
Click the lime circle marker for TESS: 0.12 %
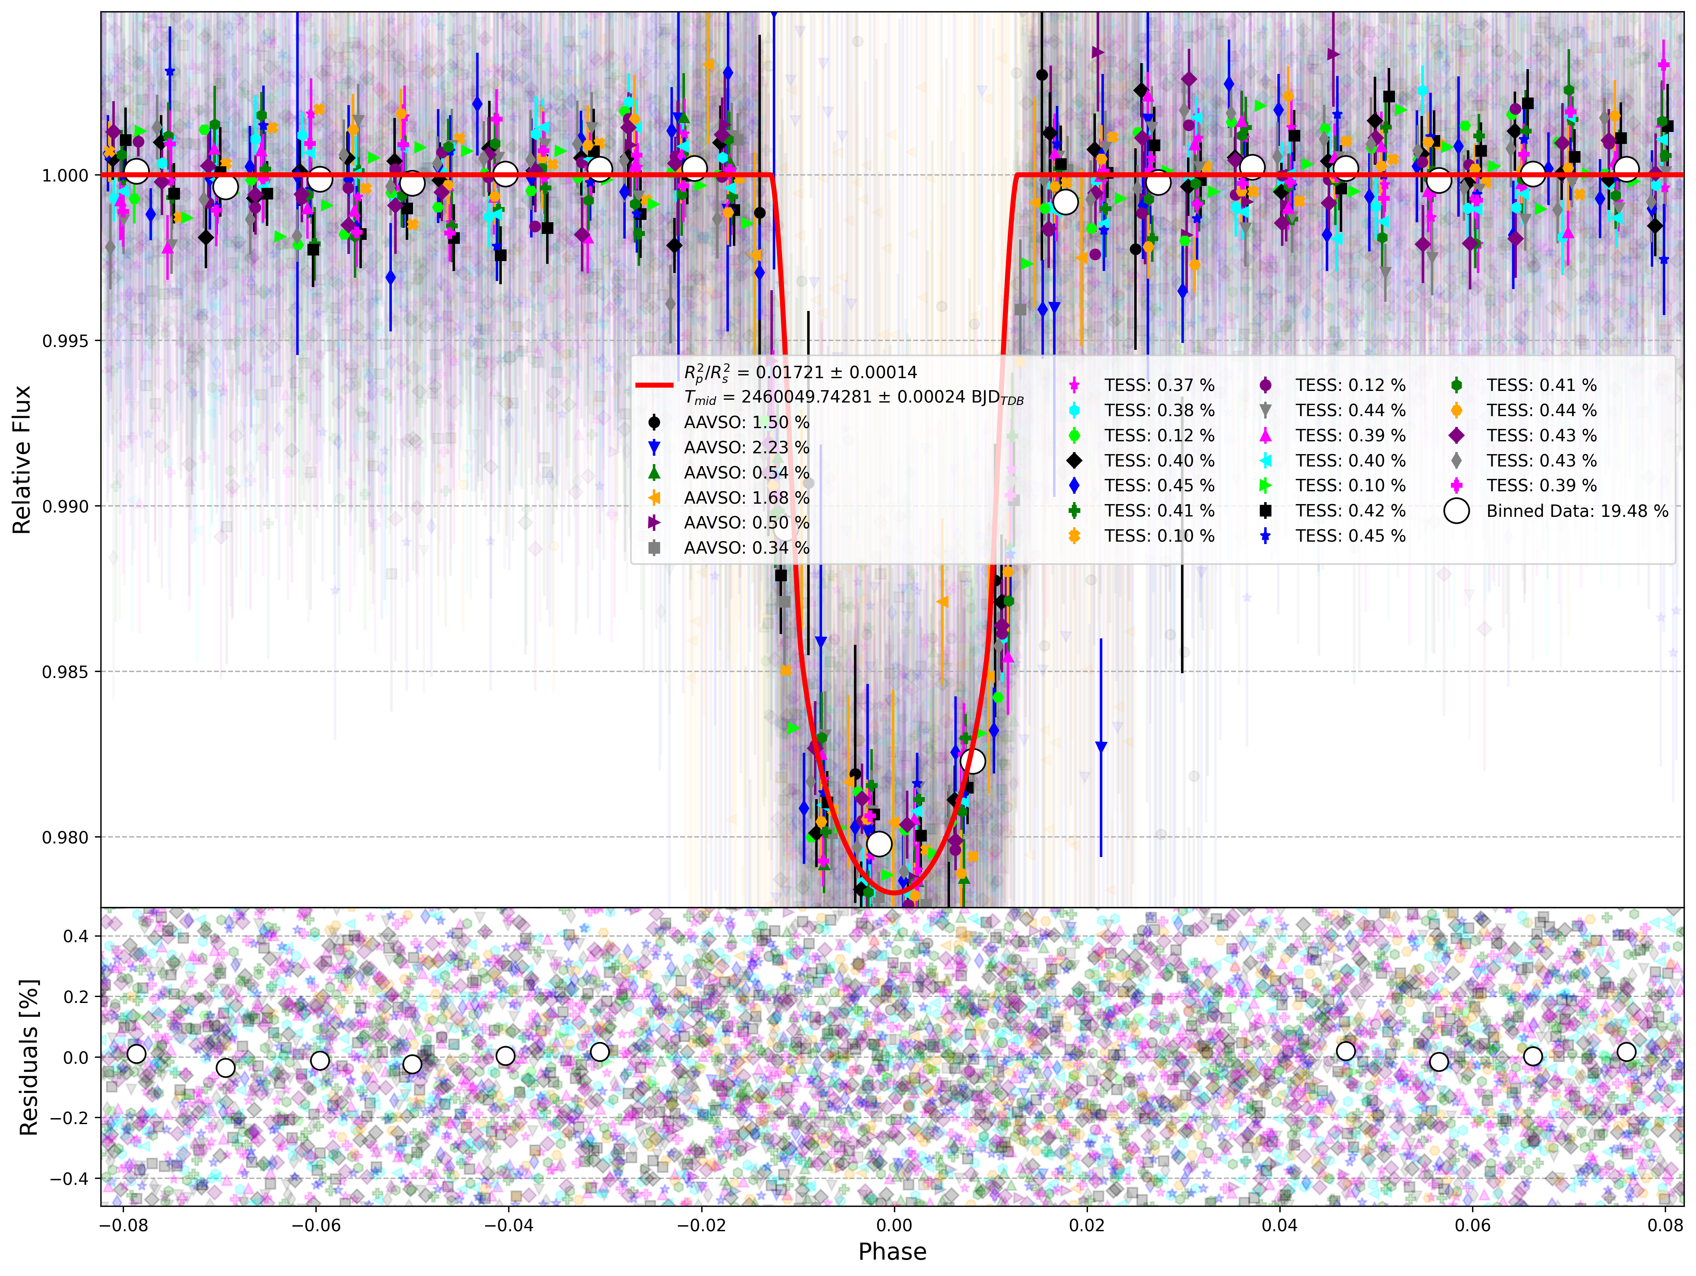coord(1074,436)
